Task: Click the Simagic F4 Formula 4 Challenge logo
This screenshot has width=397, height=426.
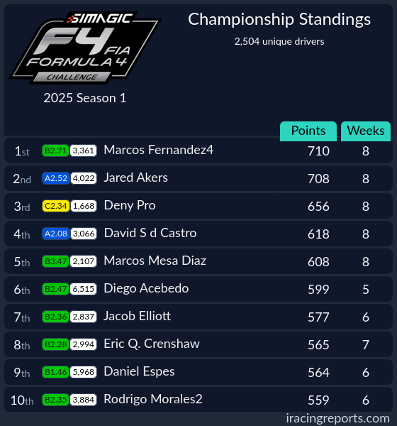Action: 85,48
